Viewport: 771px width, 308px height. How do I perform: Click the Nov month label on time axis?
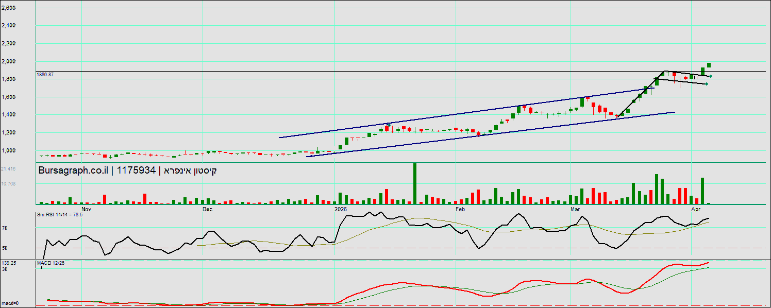86,210
